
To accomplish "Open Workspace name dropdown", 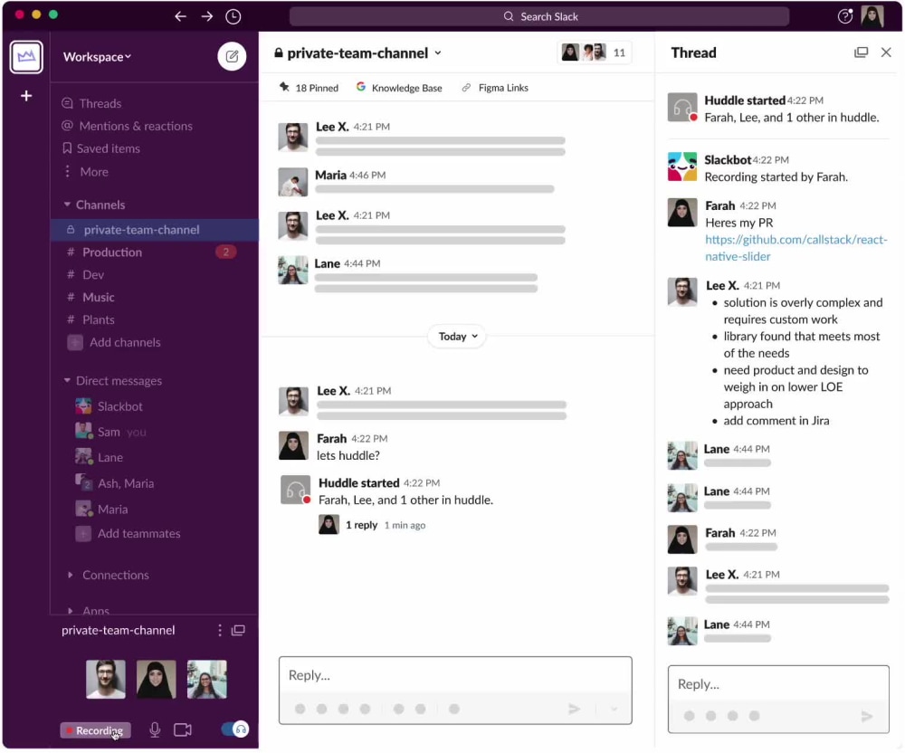I will [x=97, y=56].
